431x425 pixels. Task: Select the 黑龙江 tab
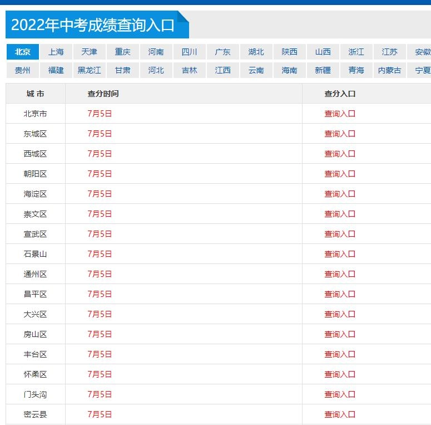tap(89, 70)
